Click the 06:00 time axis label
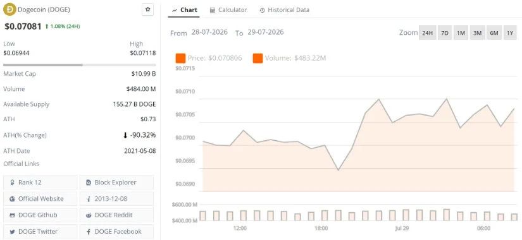 tap(483, 229)
